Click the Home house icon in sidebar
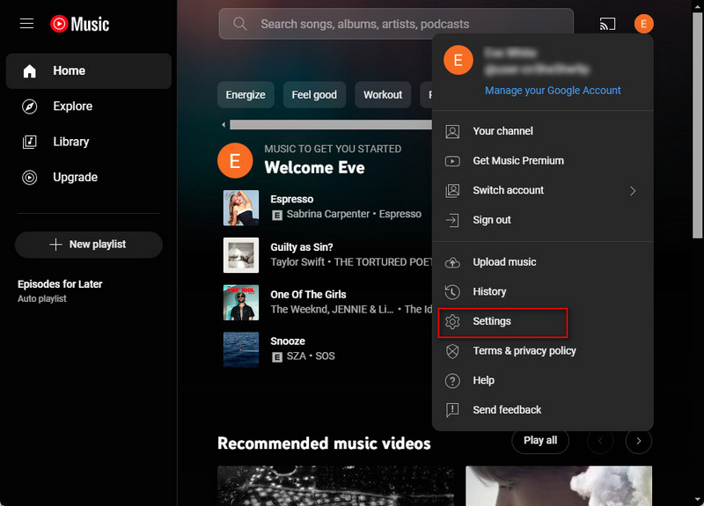The height and width of the screenshot is (506, 704). click(30, 71)
